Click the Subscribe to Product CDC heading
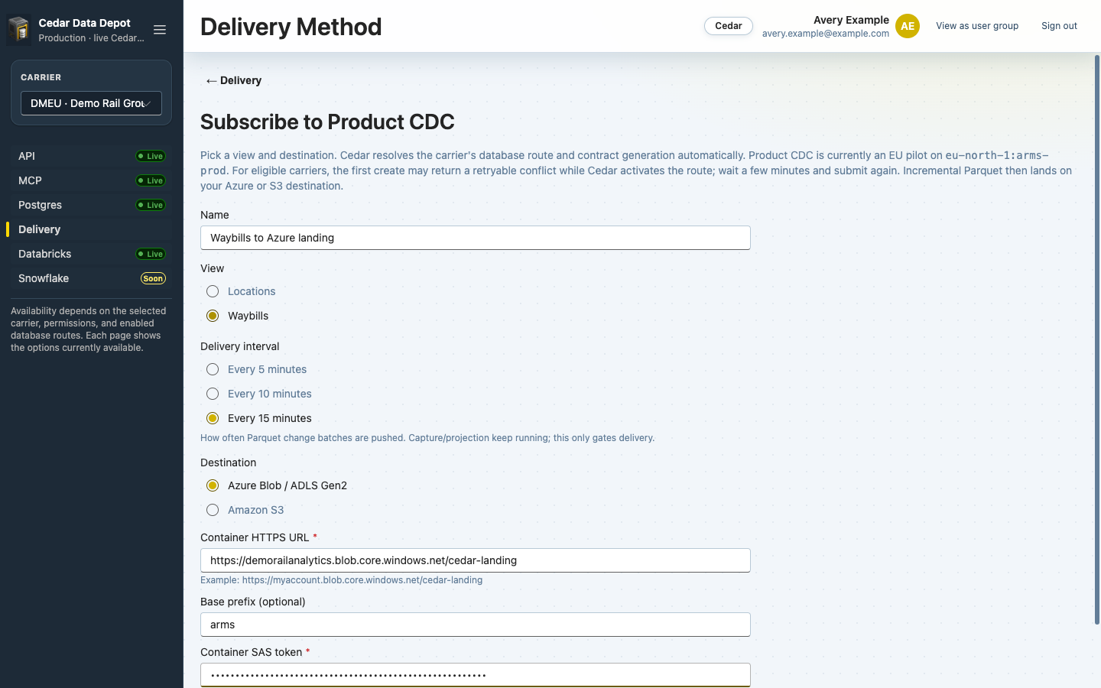 pos(327,122)
